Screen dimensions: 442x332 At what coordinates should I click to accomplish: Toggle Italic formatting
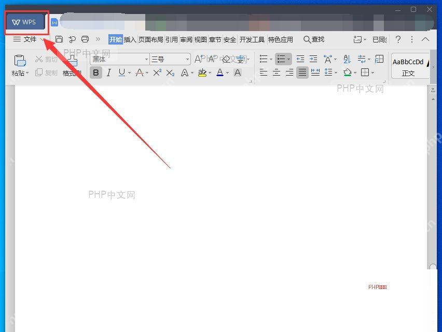point(109,73)
